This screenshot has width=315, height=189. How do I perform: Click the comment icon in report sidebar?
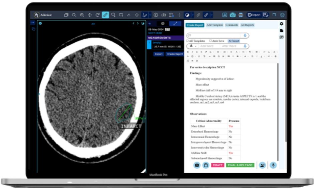(x=282, y=37)
